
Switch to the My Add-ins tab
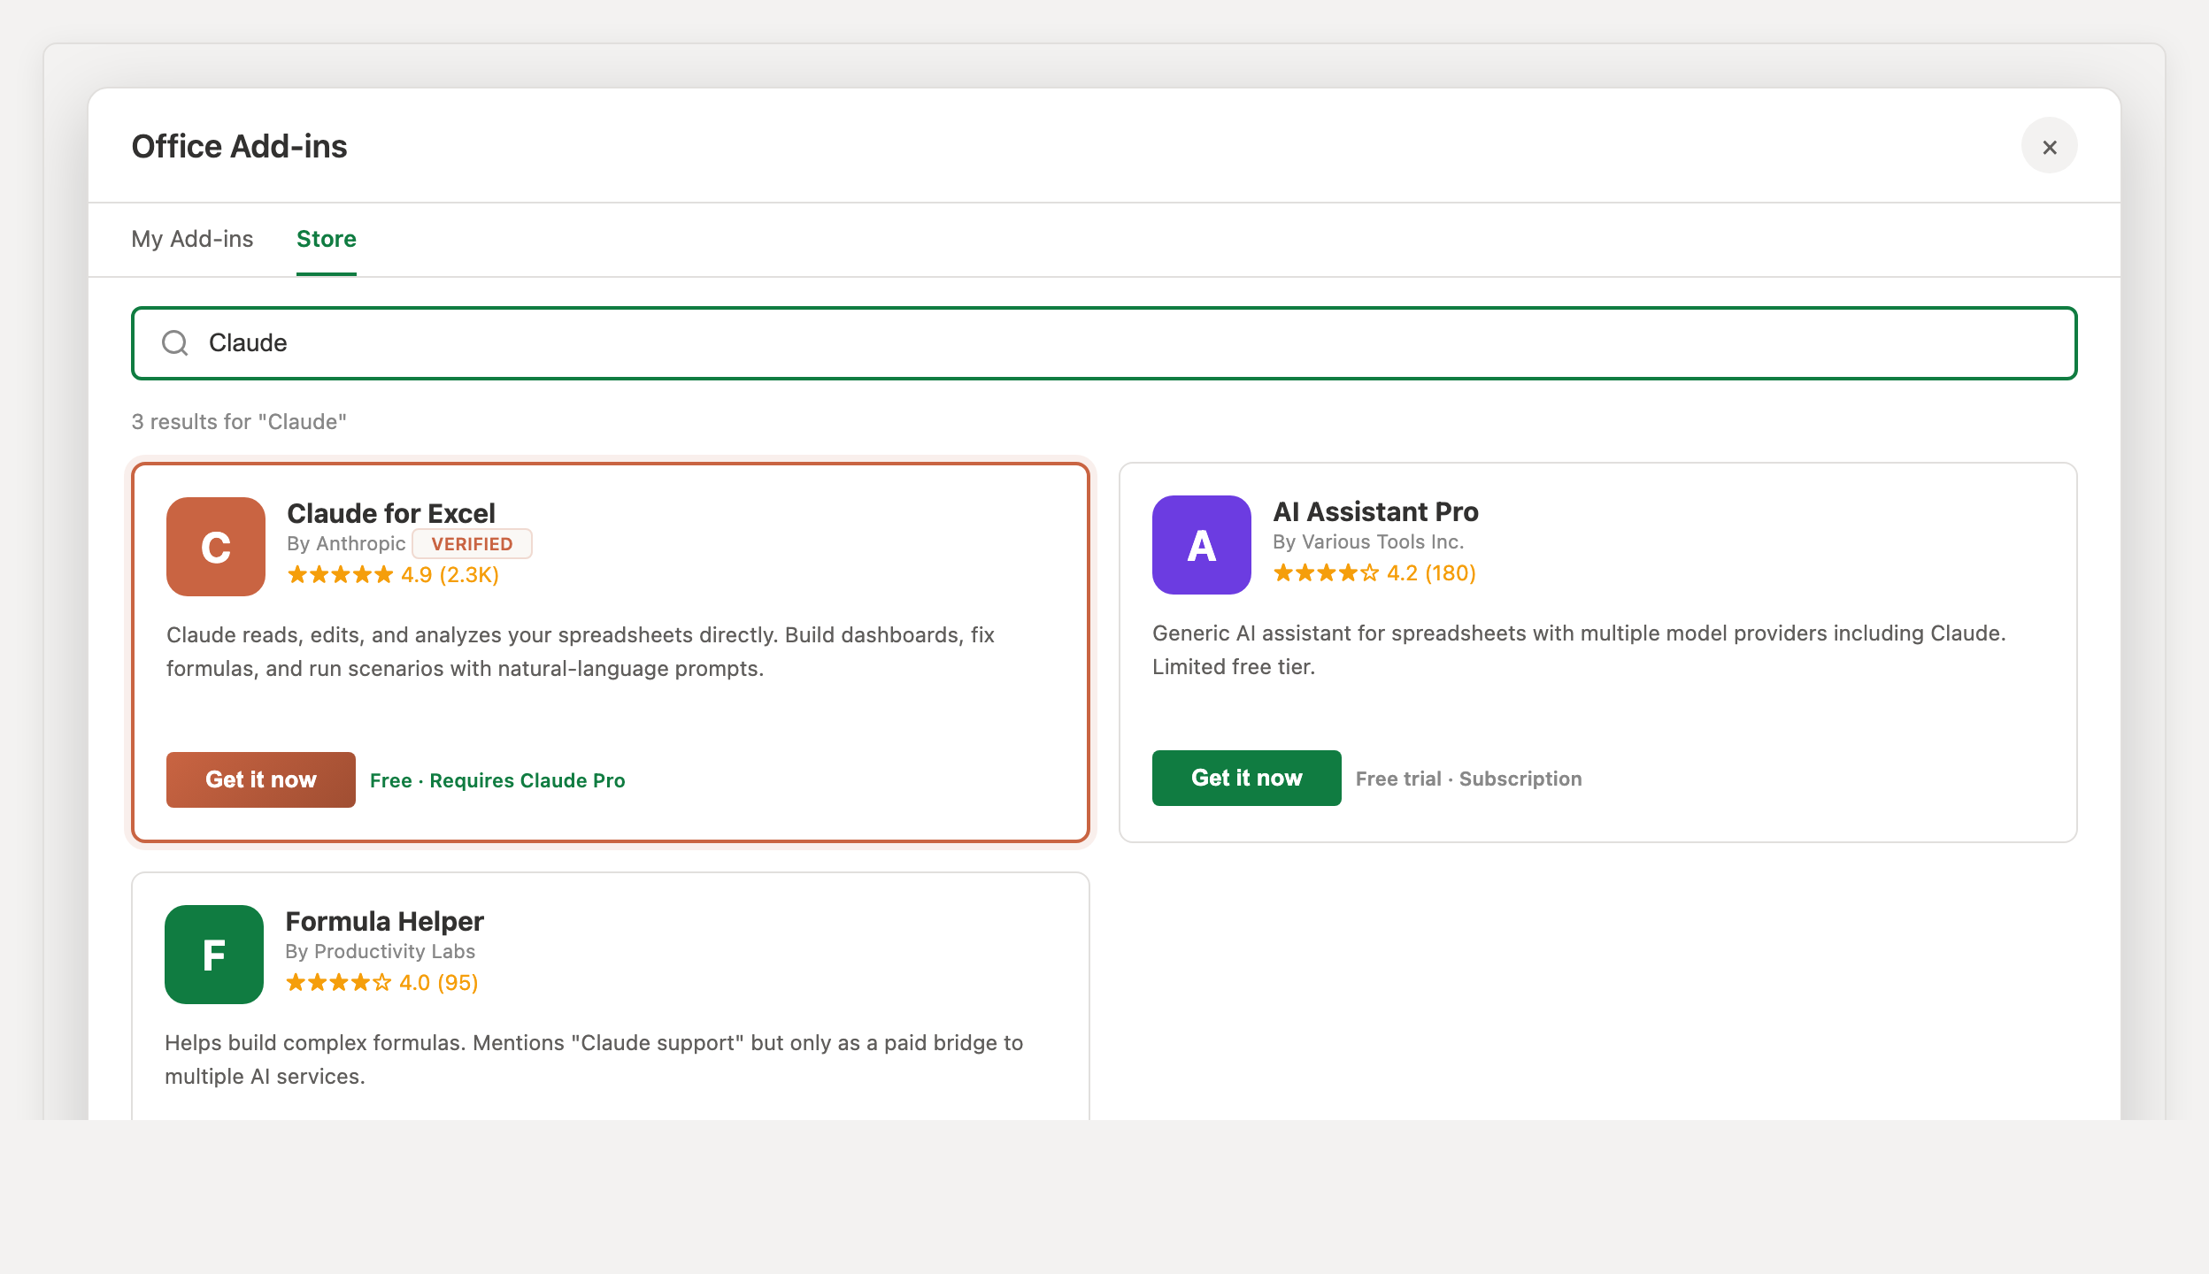click(192, 239)
